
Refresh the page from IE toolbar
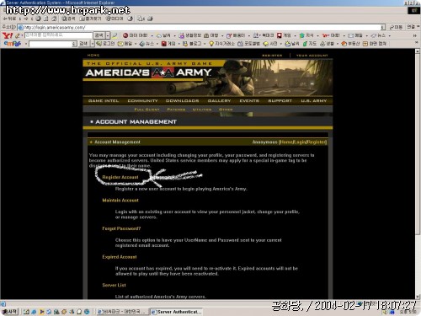click(46, 19)
